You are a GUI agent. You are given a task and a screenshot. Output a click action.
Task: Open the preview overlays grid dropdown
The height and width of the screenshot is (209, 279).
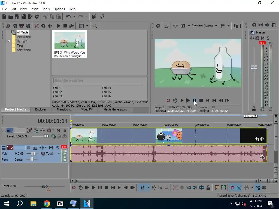228,26
